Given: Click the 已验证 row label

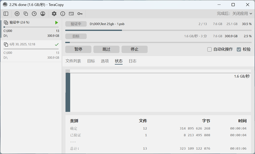Looking at the screenshot, I should 76,135.
